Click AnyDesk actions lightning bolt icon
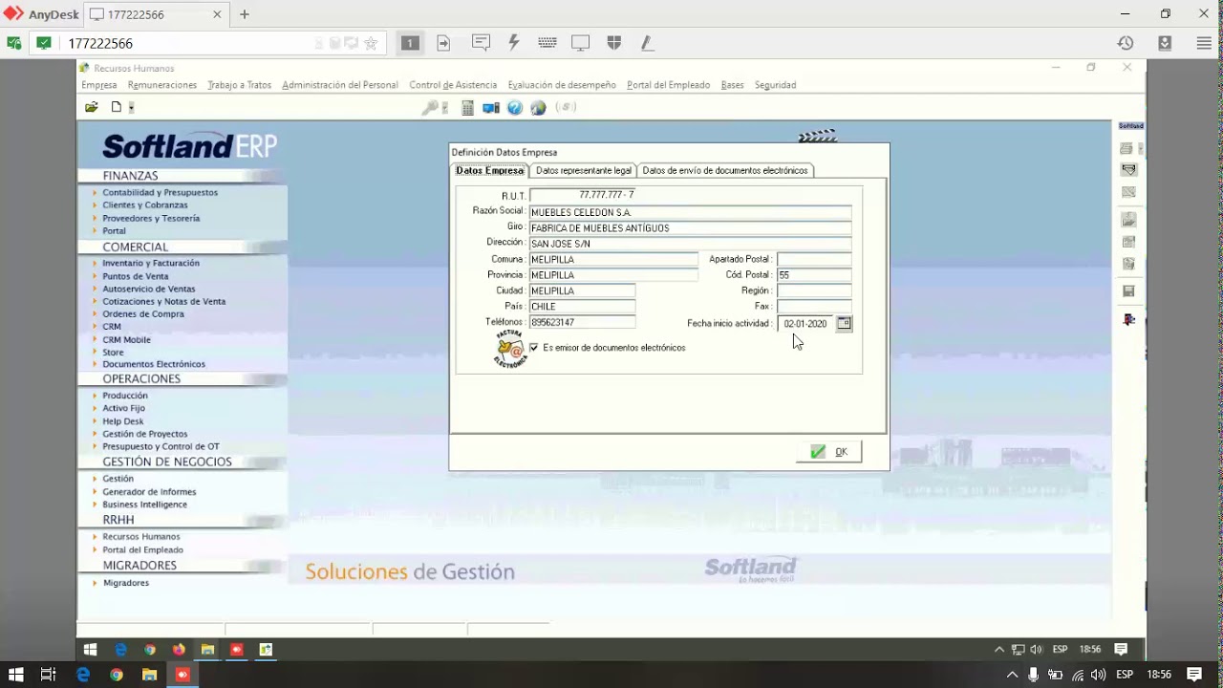The width and height of the screenshot is (1223, 688). click(514, 43)
